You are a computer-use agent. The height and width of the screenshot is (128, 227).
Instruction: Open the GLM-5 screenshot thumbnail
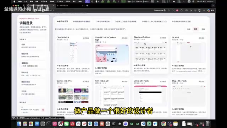click(189, 53)
